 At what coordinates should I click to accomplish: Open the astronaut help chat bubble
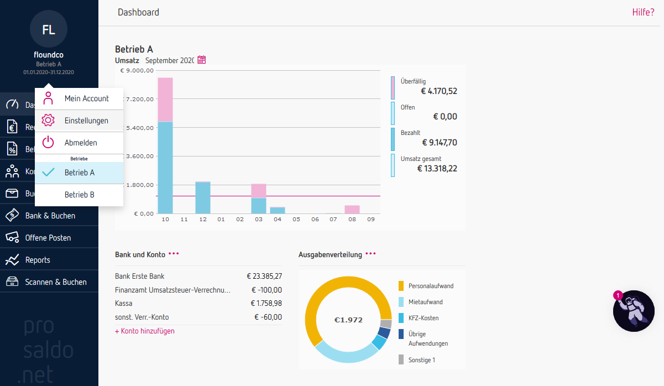click(x=634, y=311)
